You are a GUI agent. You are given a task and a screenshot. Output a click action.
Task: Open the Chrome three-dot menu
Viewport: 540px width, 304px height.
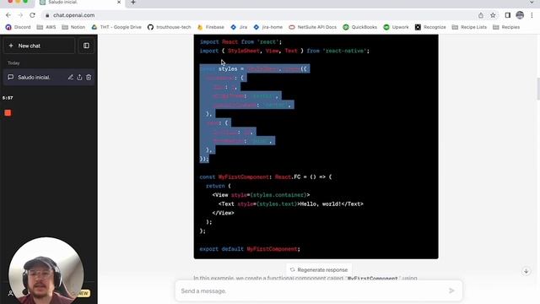tap(532, 15)
